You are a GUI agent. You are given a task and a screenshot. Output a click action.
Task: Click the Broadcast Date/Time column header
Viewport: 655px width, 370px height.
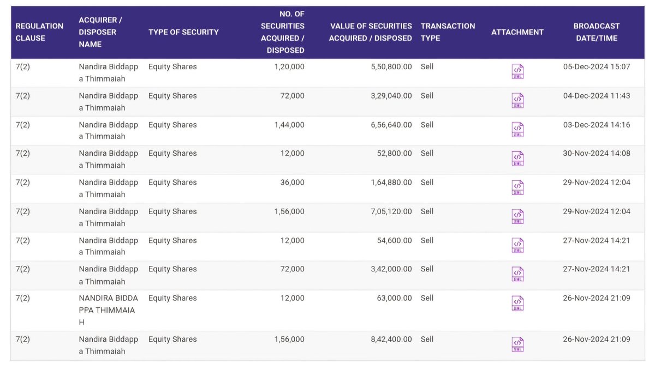tap(597, 32)
